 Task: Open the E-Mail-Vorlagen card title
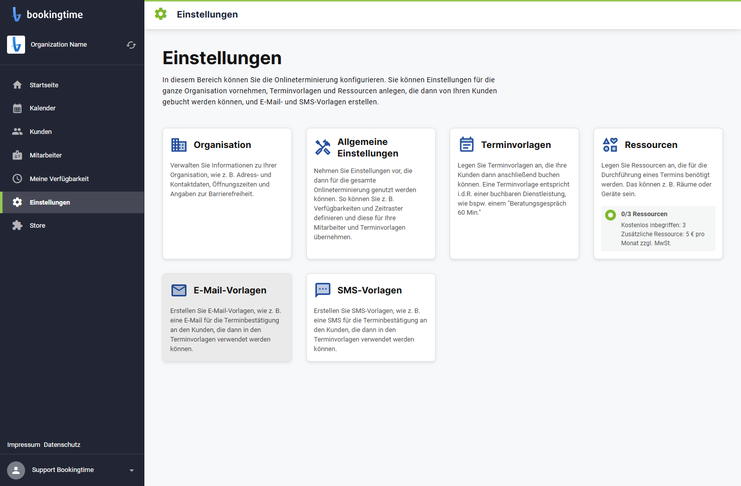click(230, 290)
